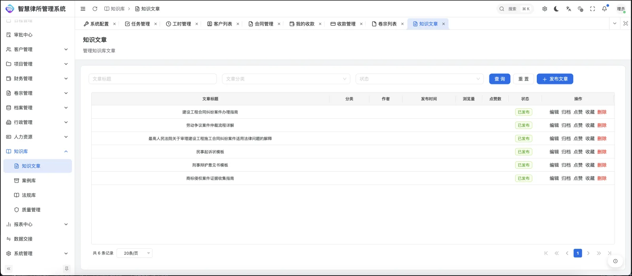Expand 系统管理 sidebar menu
This screenshot has height=276, width=632.
38,254
